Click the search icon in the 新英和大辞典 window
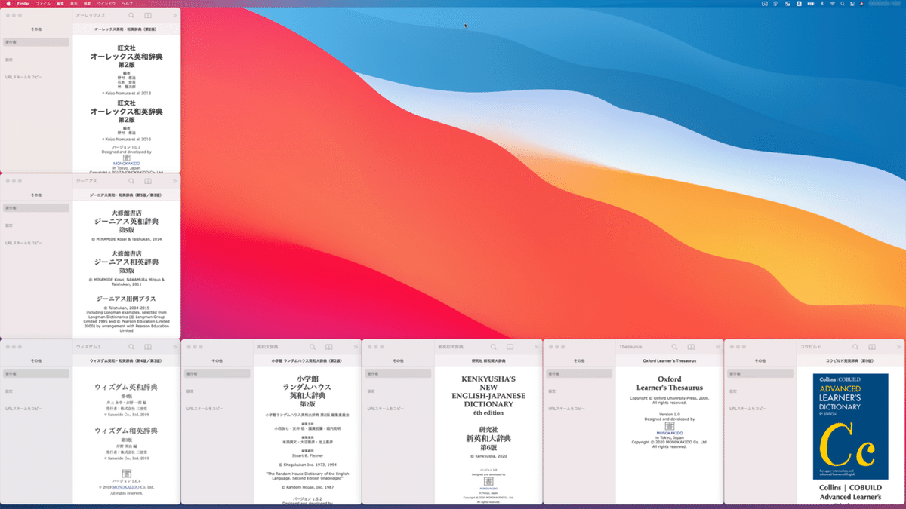Viewport: 906px width, 509px height. click(x=494, y=347)
